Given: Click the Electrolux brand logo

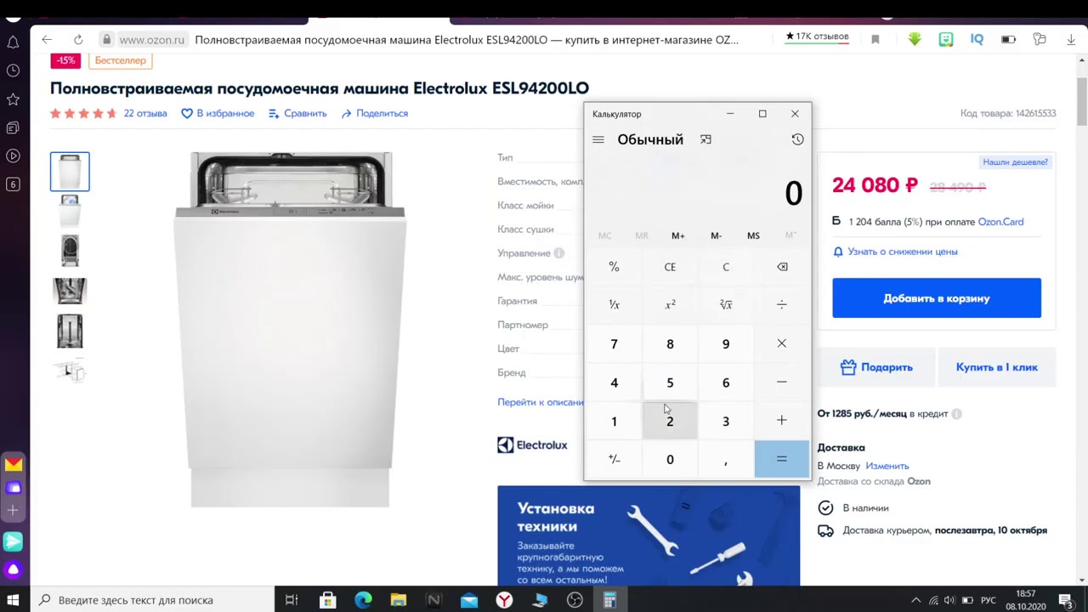Looking at the screenshot, I should pos(532,445).
